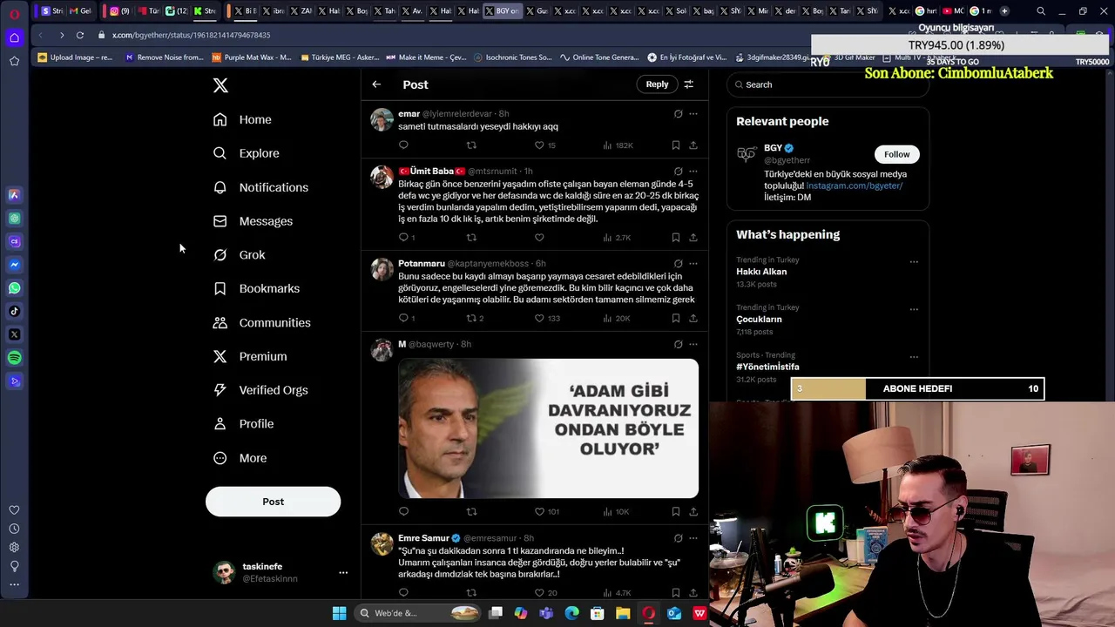The height and width of the screenshot is (627, 1115).
Task: Open TikTok in Opera sidebar
Action: point(14,311)
